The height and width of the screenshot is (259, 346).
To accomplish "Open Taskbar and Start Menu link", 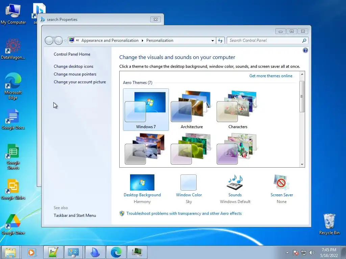I will click(75, 215).
